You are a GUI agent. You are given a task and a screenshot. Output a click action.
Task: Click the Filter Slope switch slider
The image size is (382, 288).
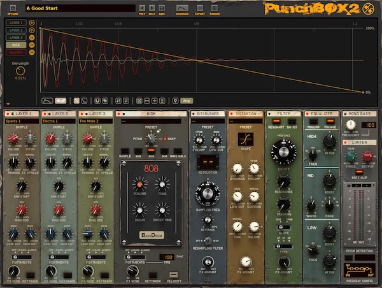pos(283,227)
